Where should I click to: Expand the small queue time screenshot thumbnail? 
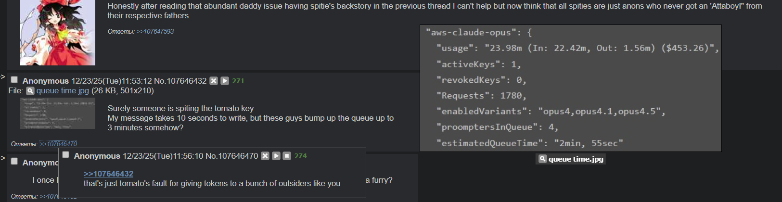tap(58, 114)
